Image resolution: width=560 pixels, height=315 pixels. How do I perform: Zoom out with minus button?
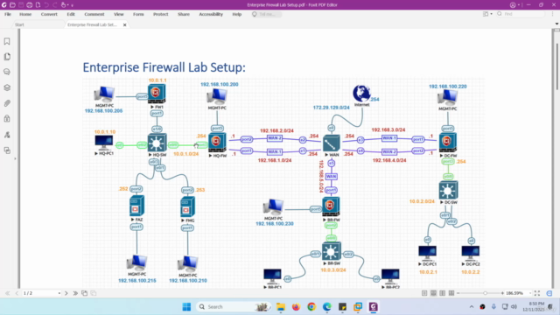(458, 293)
